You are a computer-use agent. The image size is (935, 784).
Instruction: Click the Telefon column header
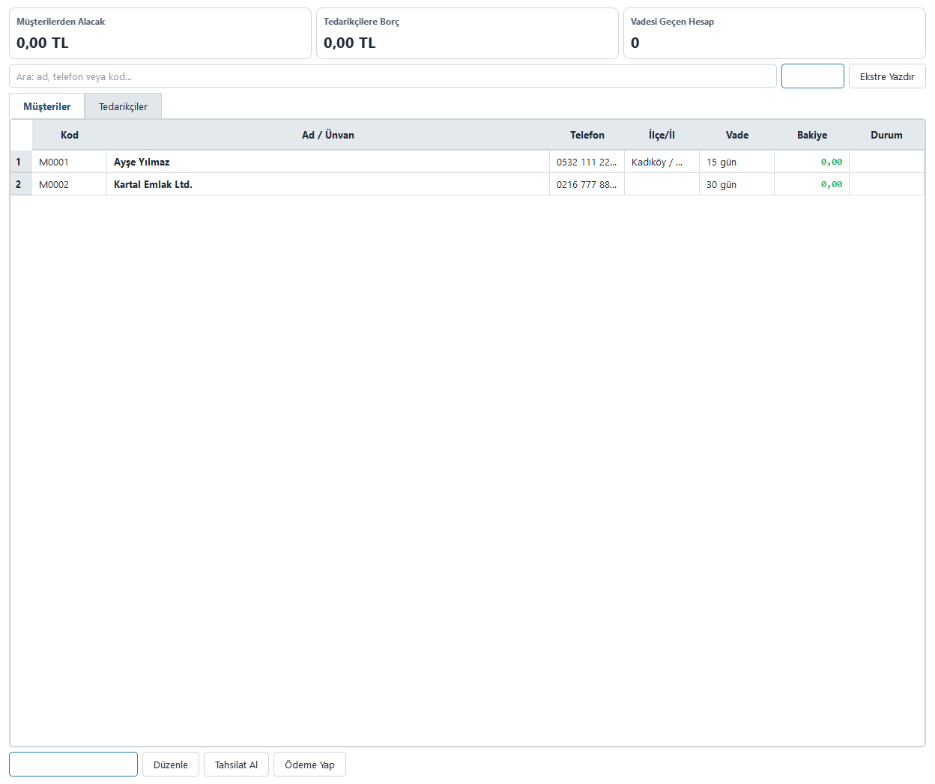(587, 135)
